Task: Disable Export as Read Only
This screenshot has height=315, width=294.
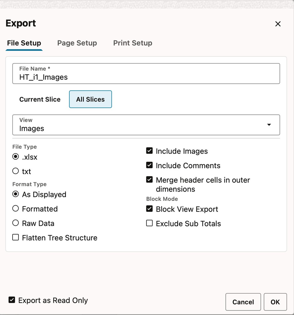Action: click(12, 300)
